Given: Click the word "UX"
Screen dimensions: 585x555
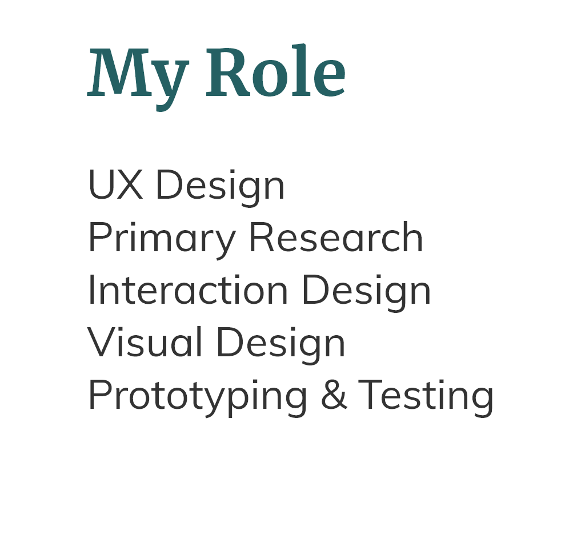Looking at the screenshot, I should click(115, 184).
